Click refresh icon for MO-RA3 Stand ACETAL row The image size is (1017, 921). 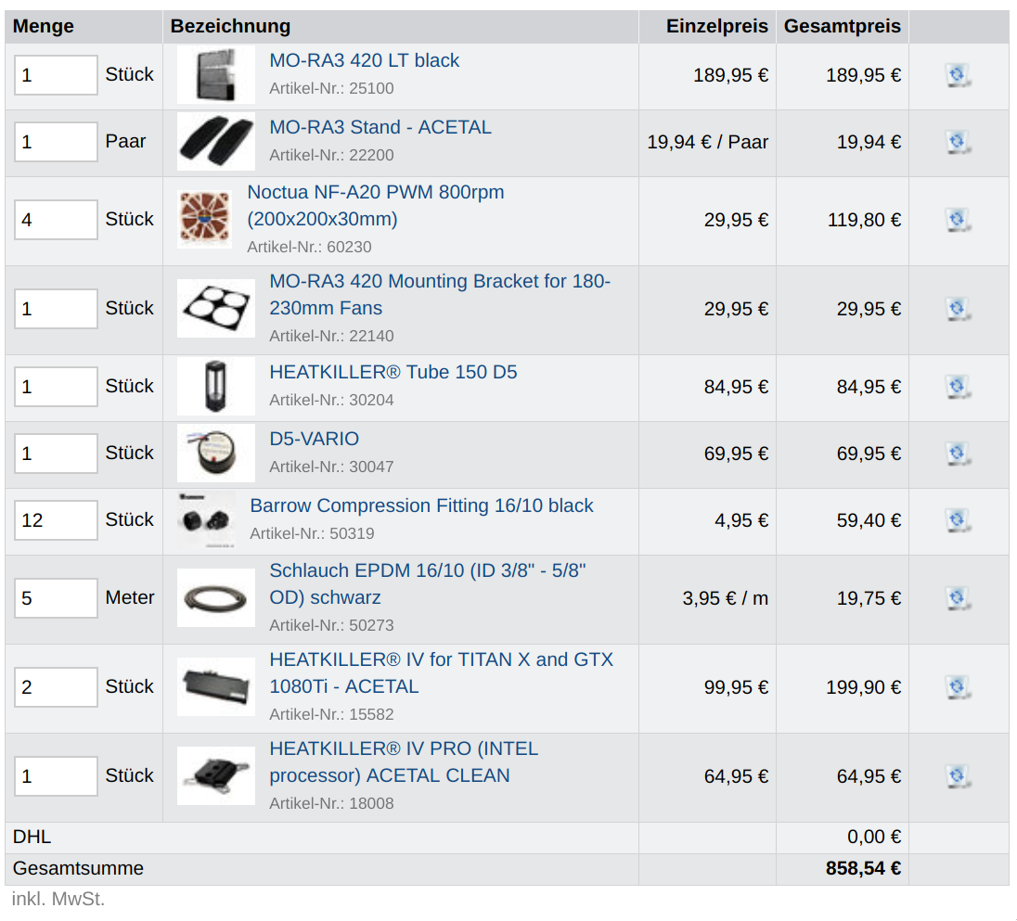958,142
